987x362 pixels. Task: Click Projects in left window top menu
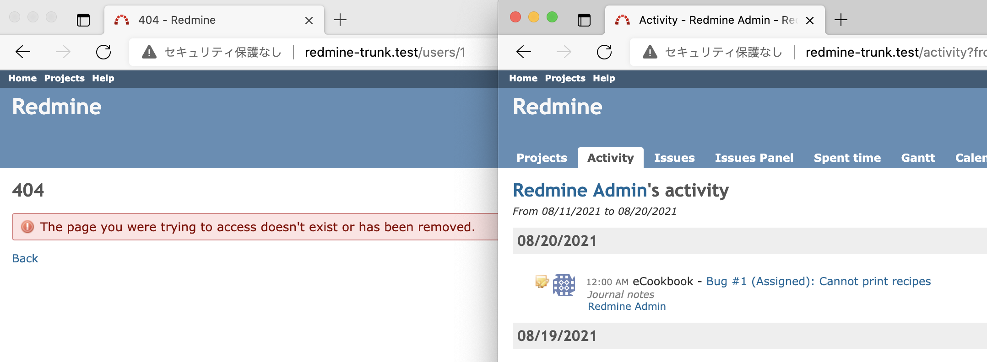coord(65,78)
